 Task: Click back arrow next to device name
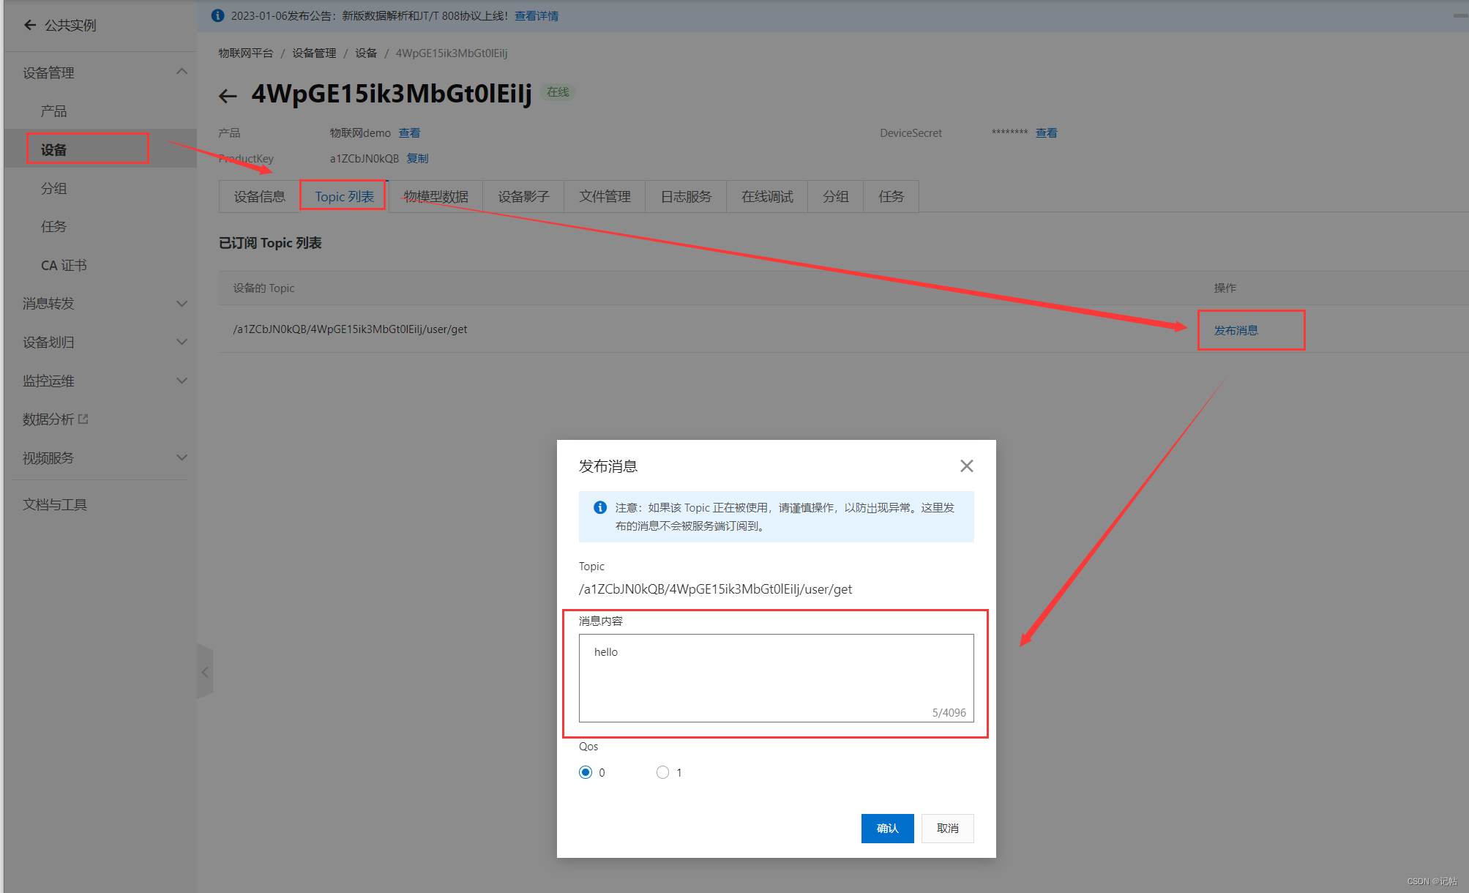coord(228,96)
